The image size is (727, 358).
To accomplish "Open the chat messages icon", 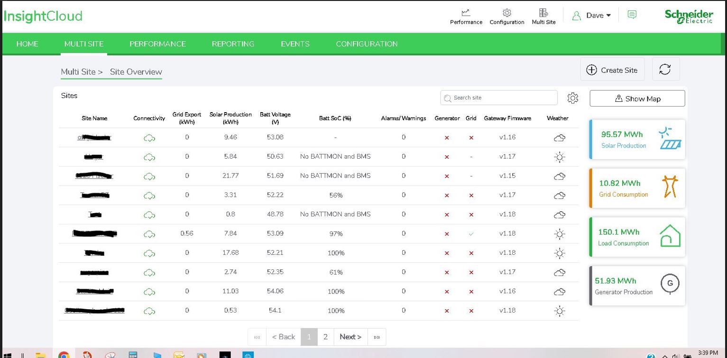I will (632, 15).
